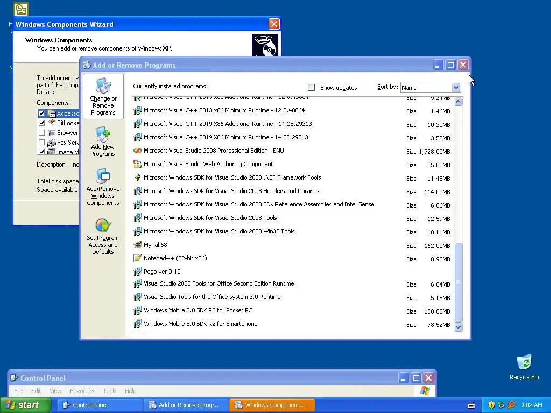Click the Visual Studio Web Authoring Component icon
The height and width of the screenshot is (413, 551).
(x=137, y=164)
